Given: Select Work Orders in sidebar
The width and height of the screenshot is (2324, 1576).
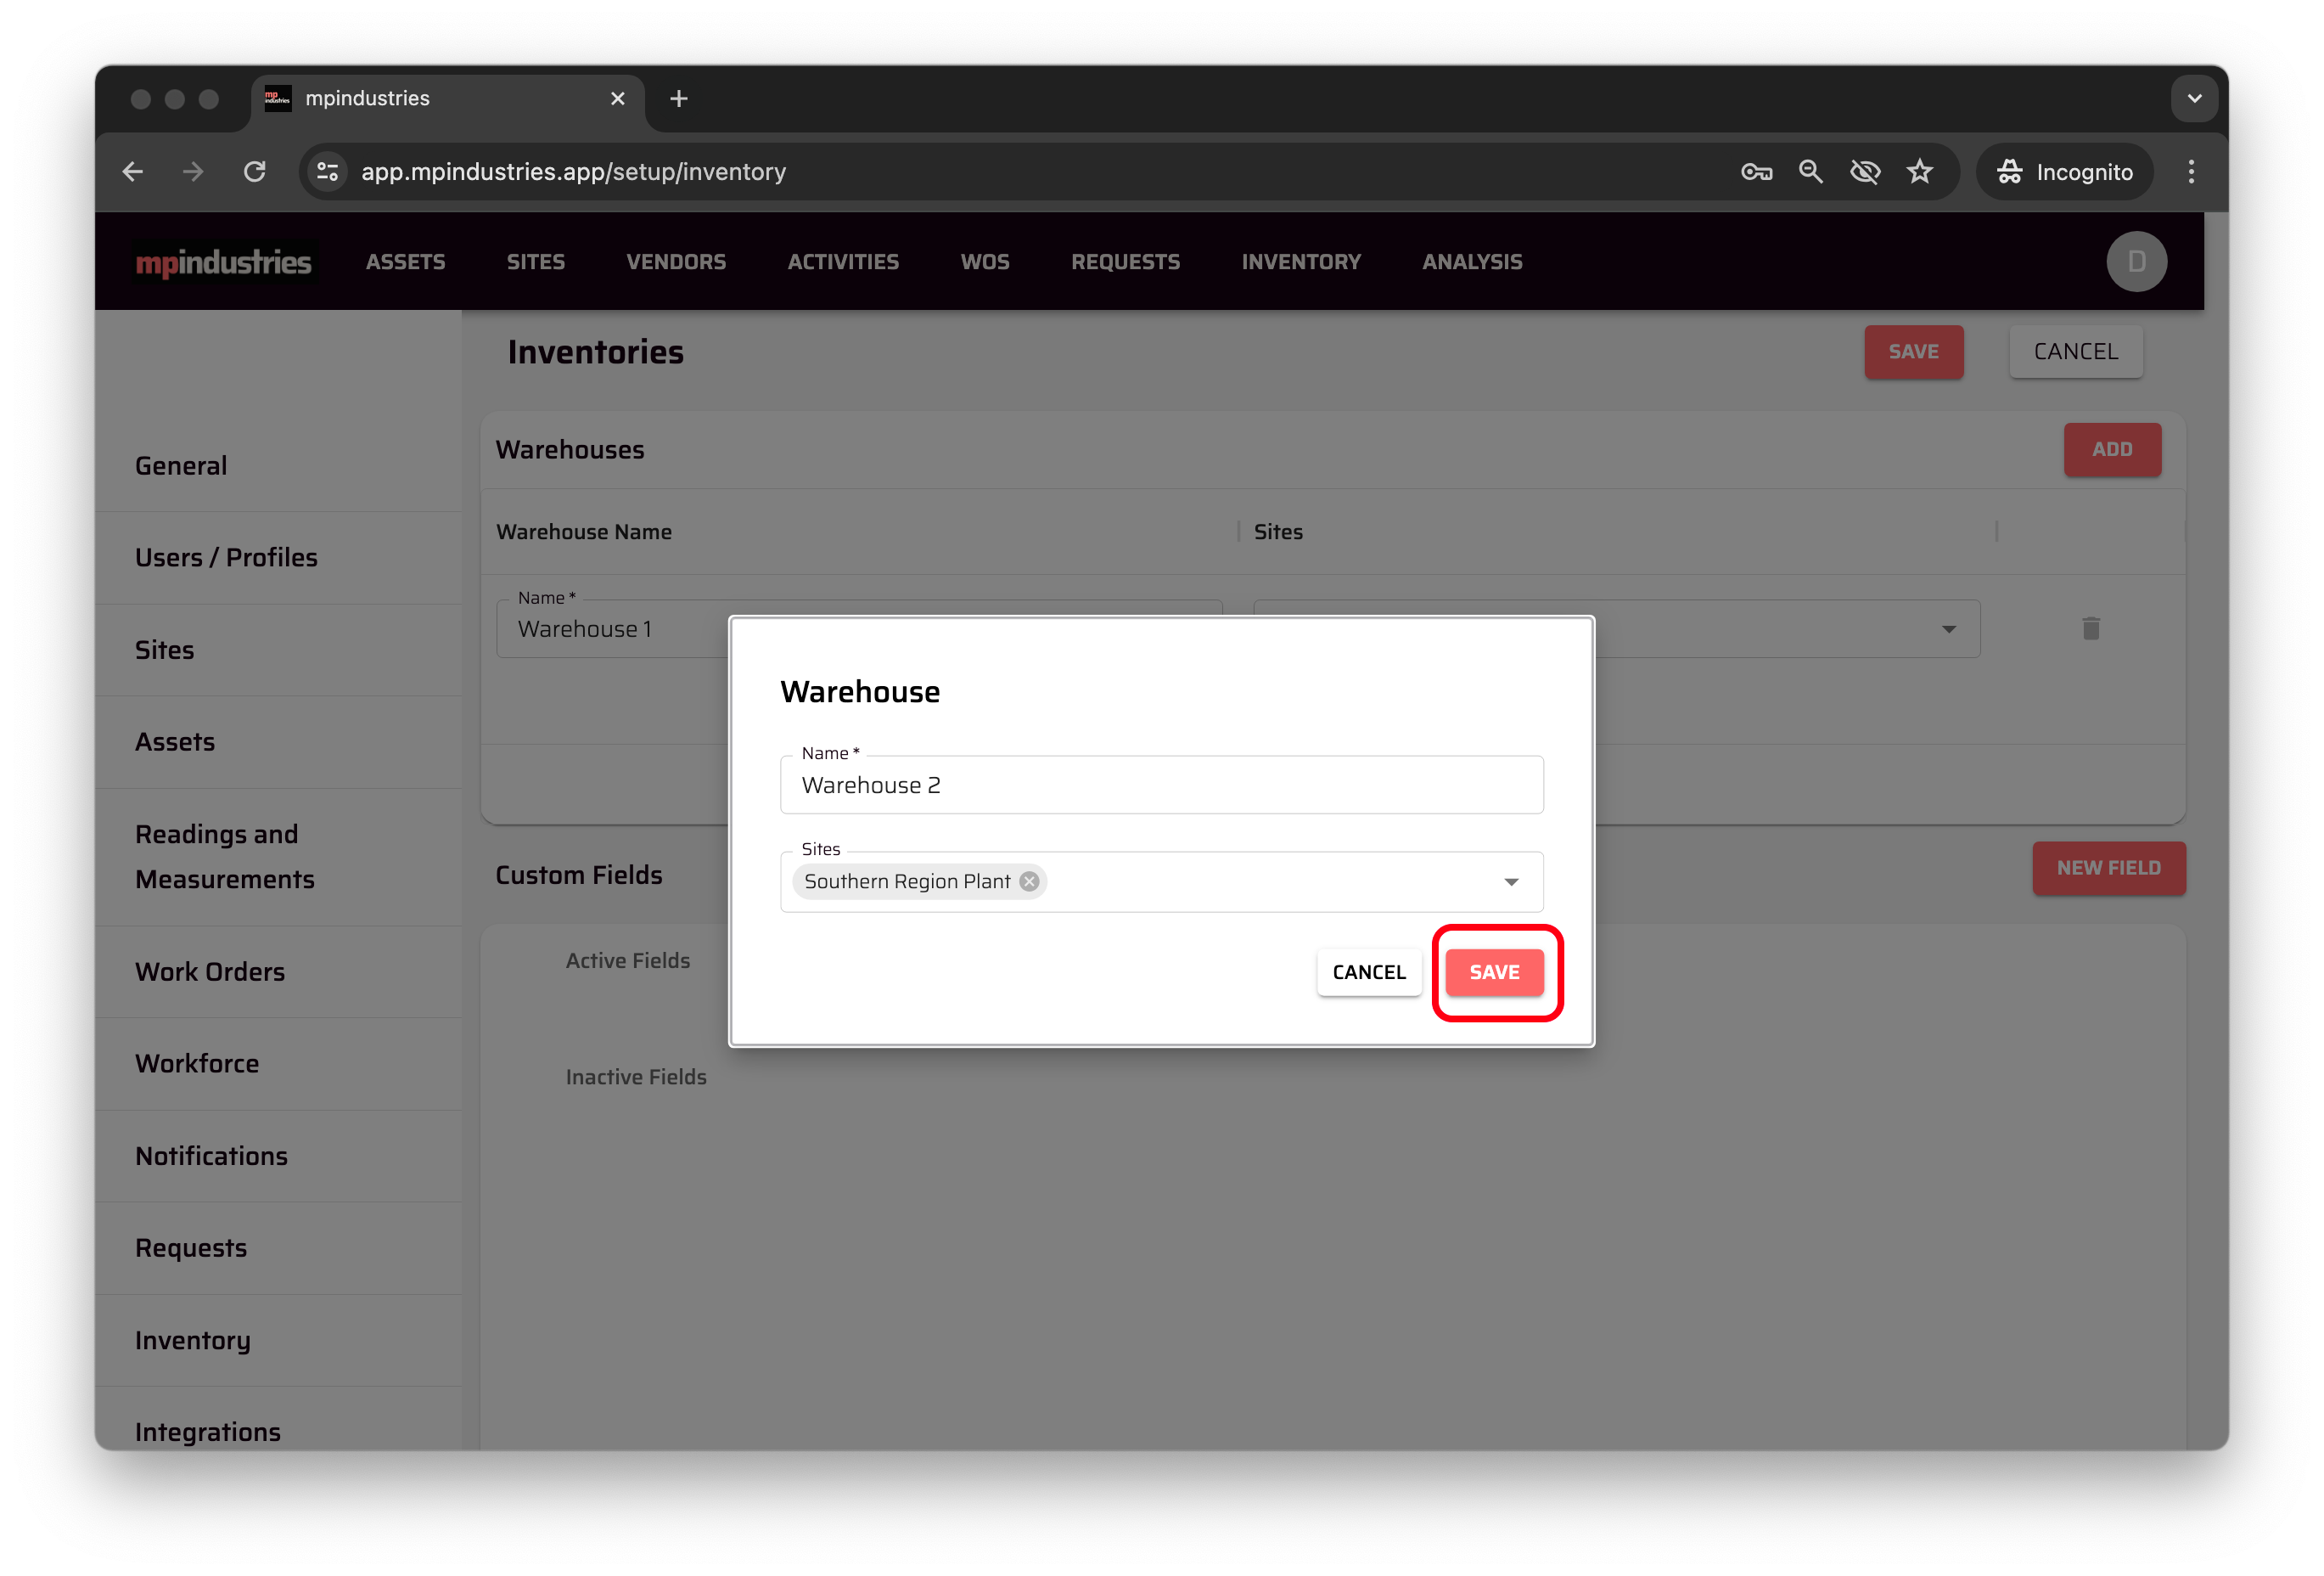Looking at the screenshot, I should (x=210, y=971).
